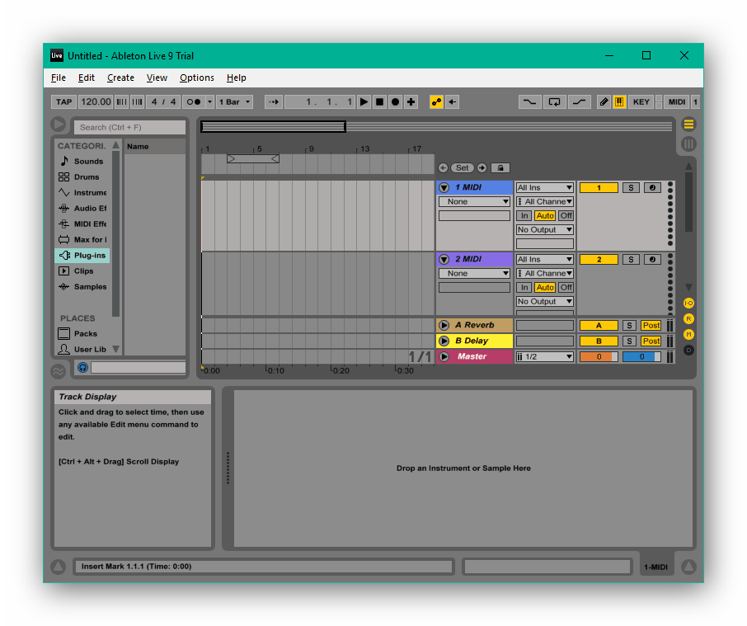The height and width of the screenshot is (626, 747).
Task: Enable Draw Mode pencil icon
Action: (x=604, y=102)
